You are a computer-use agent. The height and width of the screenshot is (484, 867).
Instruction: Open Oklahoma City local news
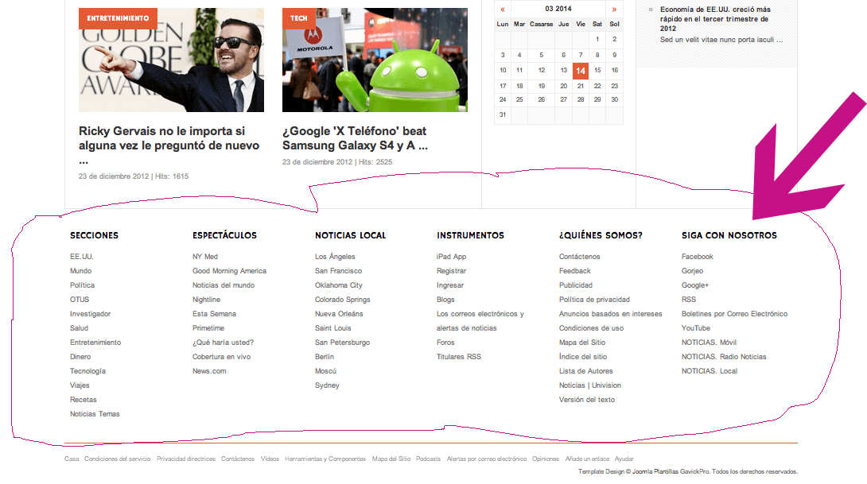pyautogui.click(x=339, y=285)
